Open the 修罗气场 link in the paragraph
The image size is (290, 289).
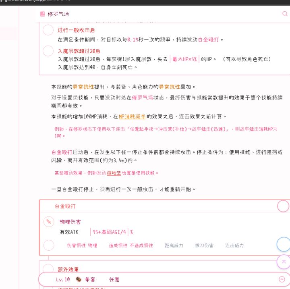(143, 98)
